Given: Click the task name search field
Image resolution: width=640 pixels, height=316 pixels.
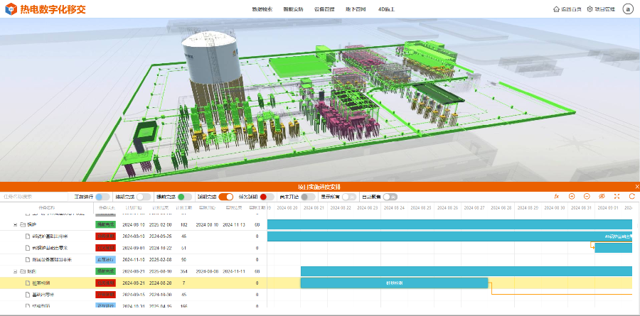Looking at the screenshot, I should click(x=32, y=197).
